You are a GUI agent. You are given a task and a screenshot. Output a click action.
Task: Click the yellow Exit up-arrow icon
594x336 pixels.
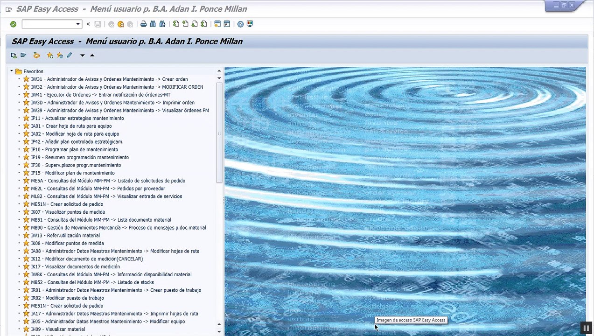121,24
